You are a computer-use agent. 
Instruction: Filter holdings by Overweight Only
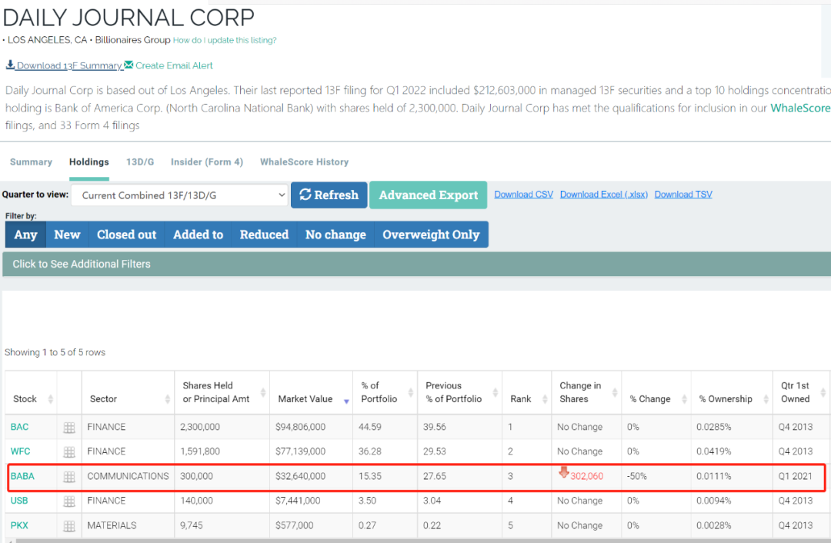tap(431, 235)
